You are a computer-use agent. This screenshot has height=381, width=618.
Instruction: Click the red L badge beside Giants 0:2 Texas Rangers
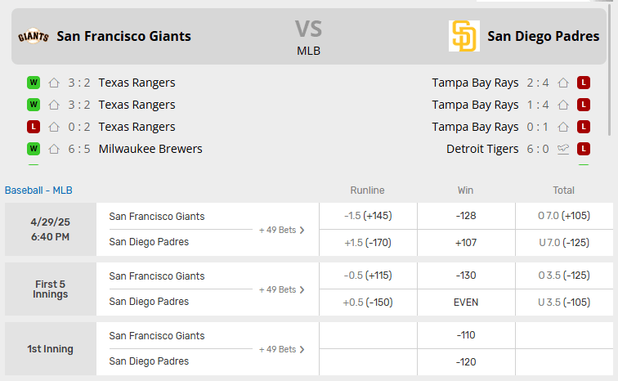pyautogui.click(x=34, y=127)
